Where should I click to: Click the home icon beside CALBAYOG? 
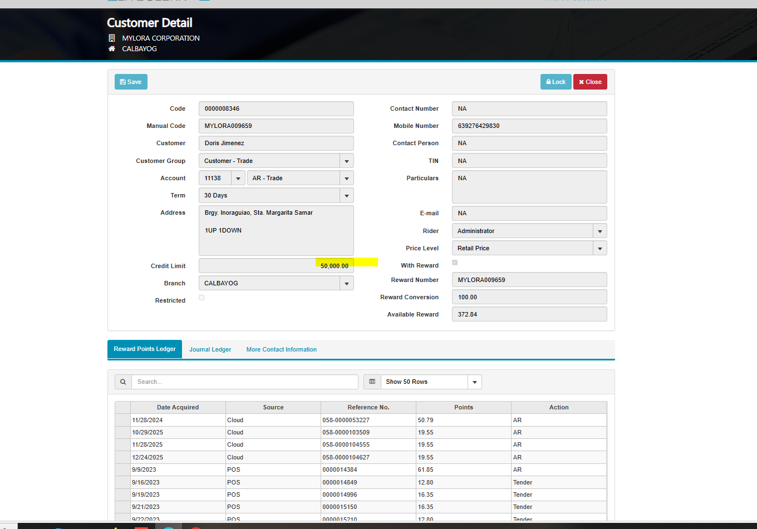tap(111, 49)
